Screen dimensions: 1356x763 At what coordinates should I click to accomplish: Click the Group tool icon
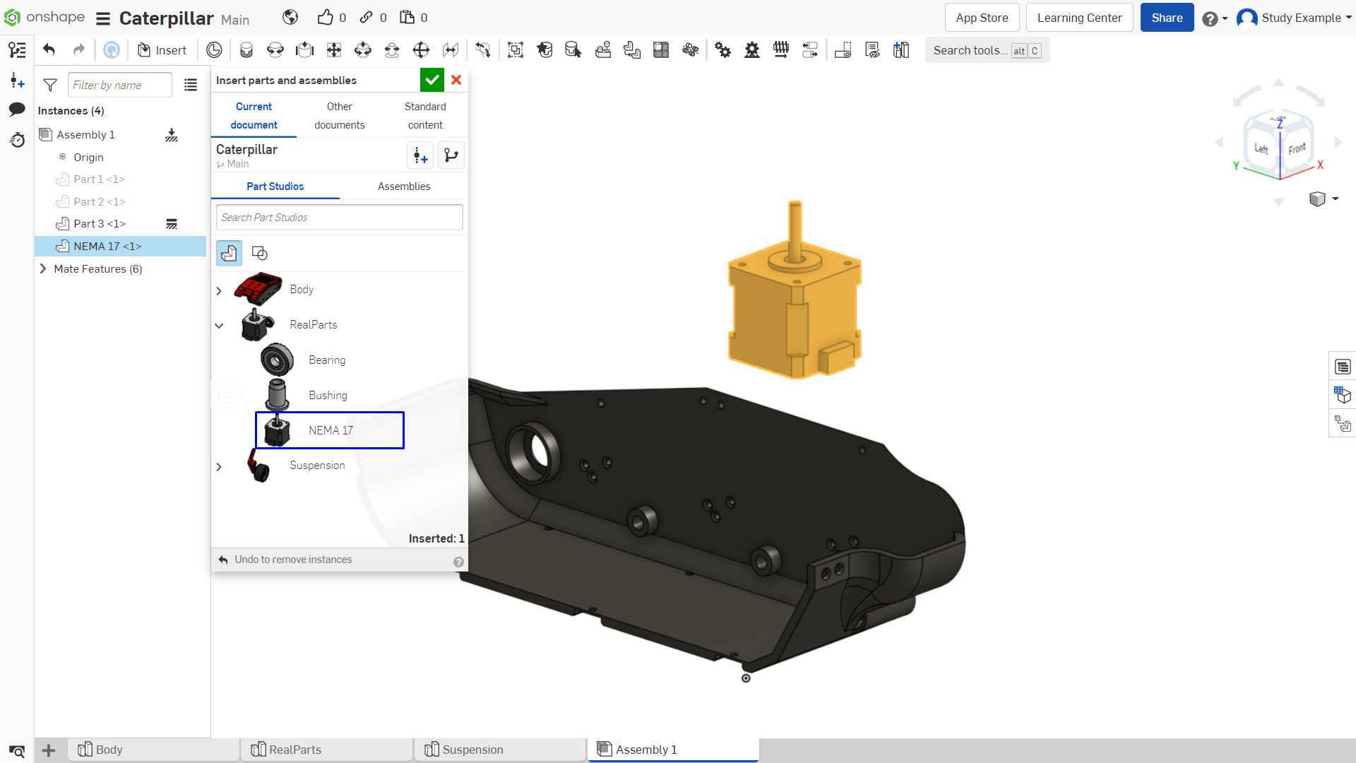click(516, 49)
